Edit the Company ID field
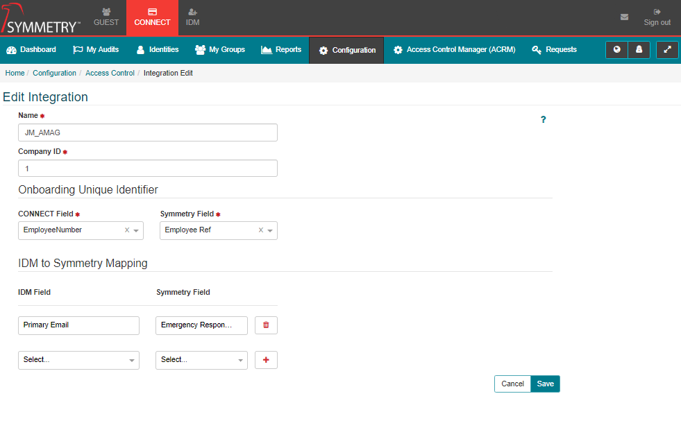Viewport: 681px width, 421px height. point(148,169)
